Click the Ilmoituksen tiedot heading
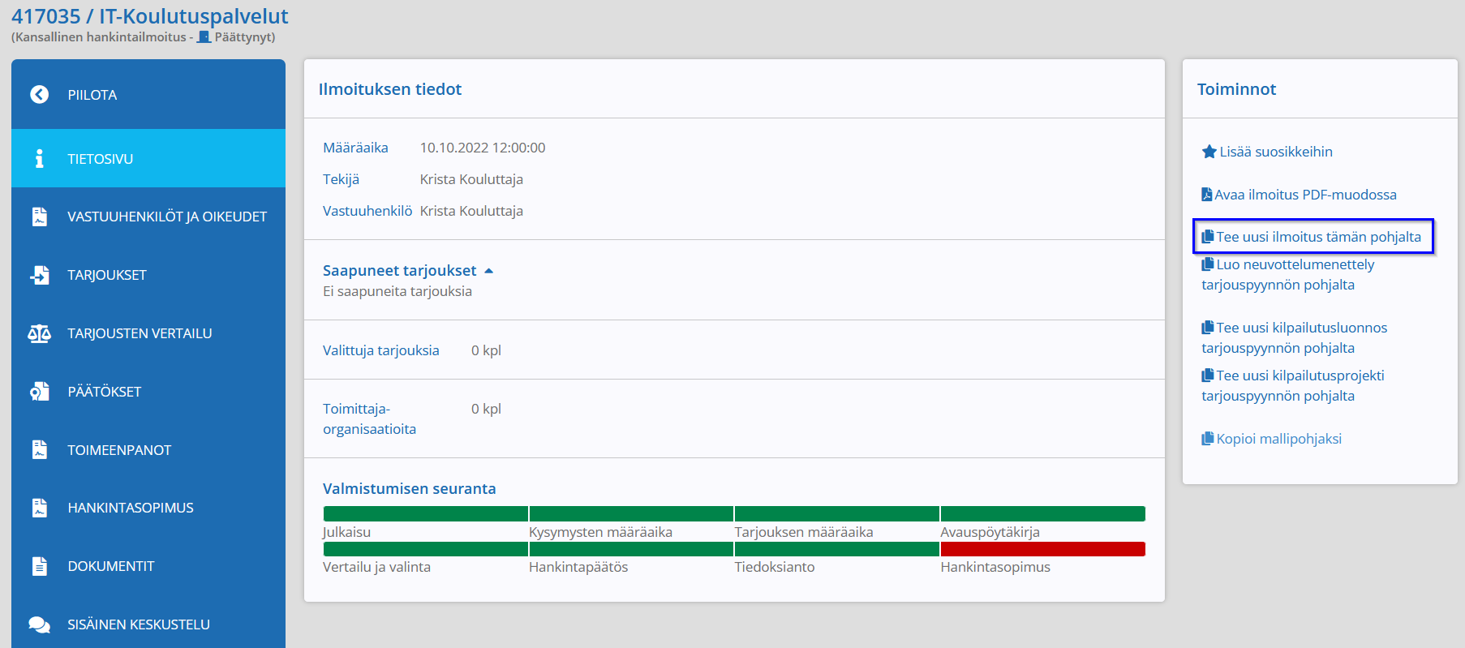Viewport: 1465px width, 648px height. click(x=390, y=89)
